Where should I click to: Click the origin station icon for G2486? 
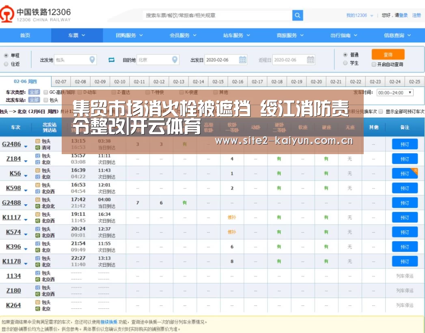(38, 141)
